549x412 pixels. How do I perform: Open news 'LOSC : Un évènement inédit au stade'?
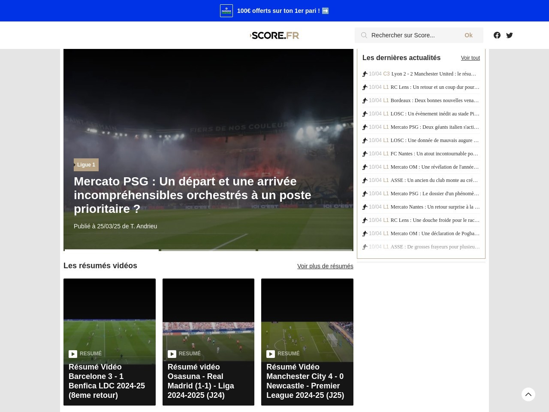[x=435, y=114]
